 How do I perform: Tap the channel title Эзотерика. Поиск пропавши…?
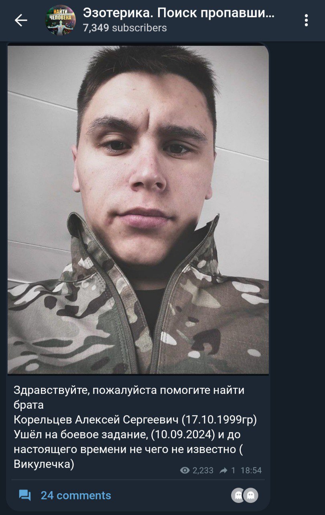[179, 13]
